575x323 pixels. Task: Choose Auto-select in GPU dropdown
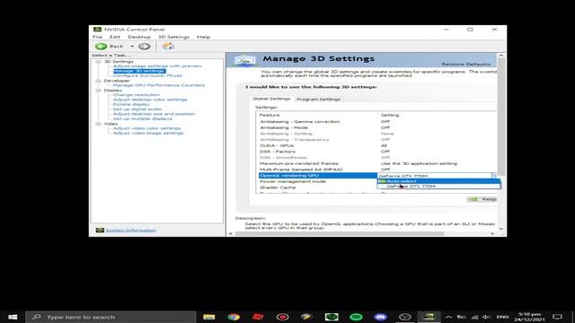(x=438, y=181)
